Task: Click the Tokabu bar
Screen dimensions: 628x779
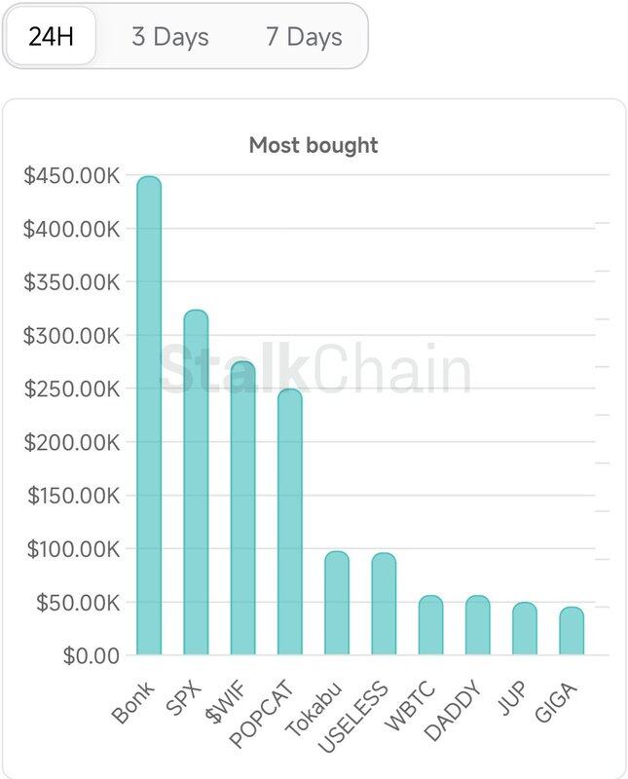Action: pos(337,604)
